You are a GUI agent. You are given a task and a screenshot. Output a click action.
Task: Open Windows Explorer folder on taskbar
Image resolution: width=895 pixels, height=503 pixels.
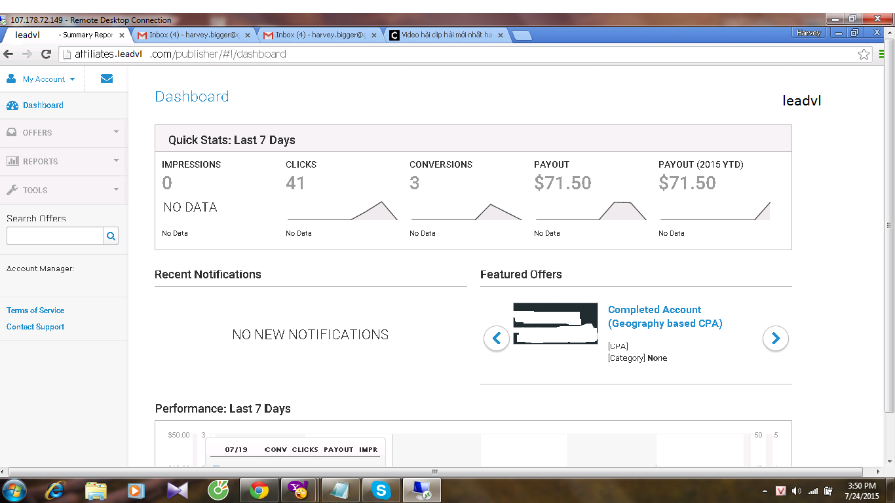(96, 491)
